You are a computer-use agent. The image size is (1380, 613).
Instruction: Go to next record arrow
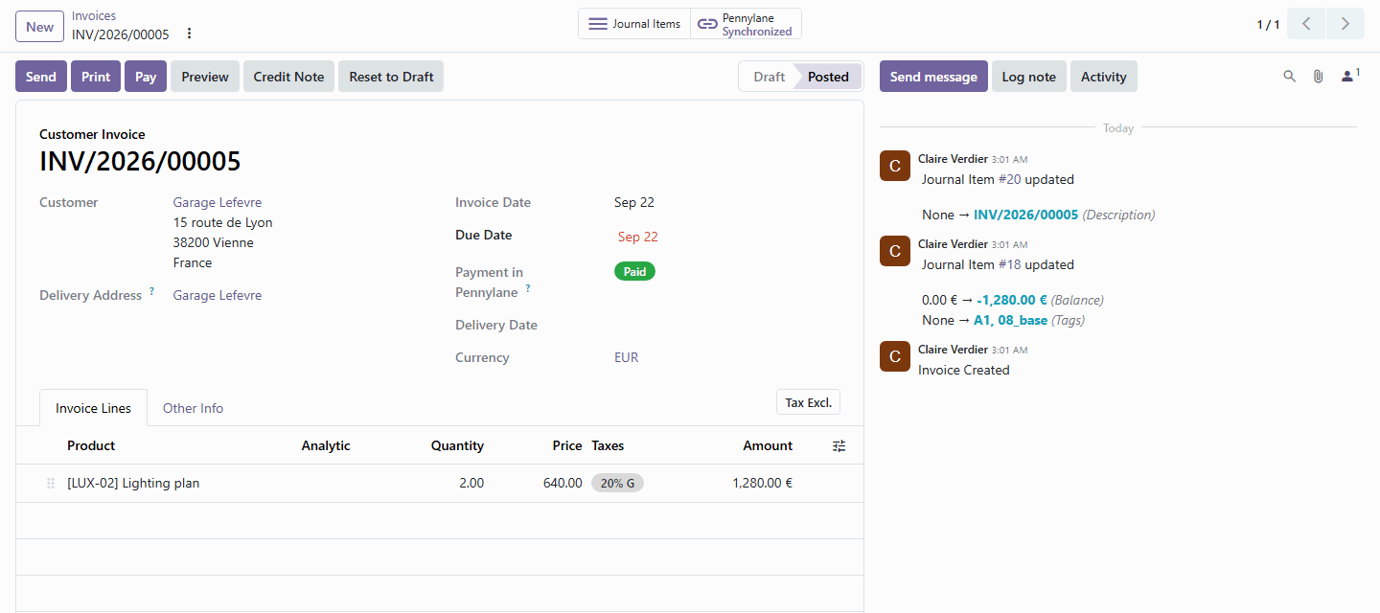1345,24
